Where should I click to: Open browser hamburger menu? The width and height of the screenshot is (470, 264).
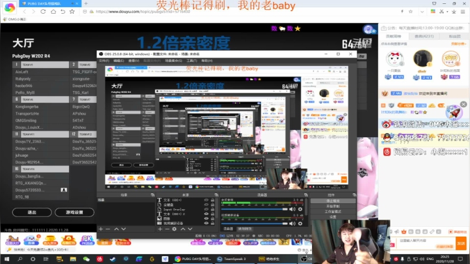(463, 11)
